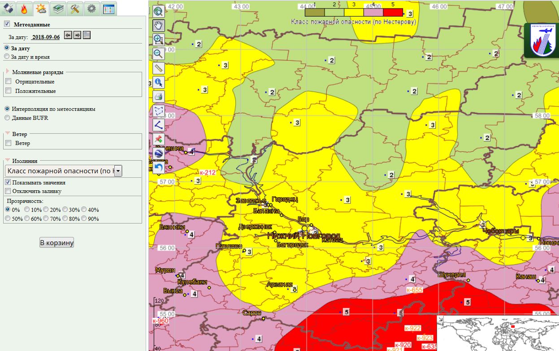
Task: Uncheck the Метеоданные checkbox
Action: 7,24
